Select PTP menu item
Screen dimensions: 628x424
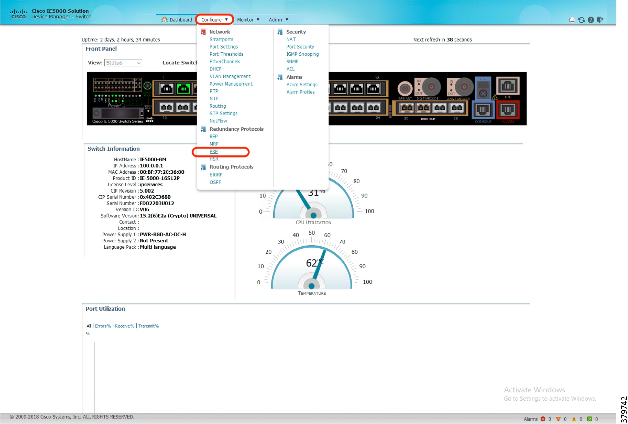(x=214, y=91)
